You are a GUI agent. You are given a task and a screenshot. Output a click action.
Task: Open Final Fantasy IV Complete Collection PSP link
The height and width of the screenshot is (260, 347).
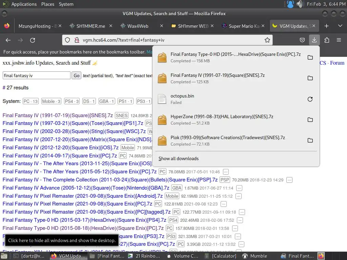[x=110, y=180]
